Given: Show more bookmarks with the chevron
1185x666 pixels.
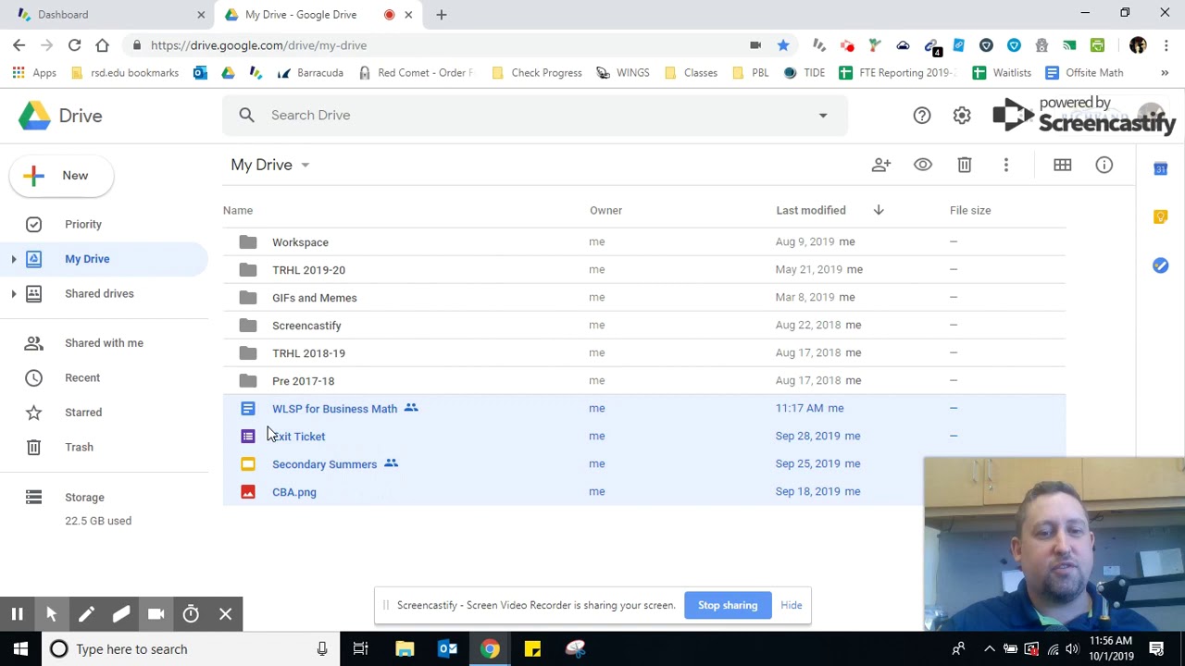Looking at the screenshot, I should tap(1165, 73).
